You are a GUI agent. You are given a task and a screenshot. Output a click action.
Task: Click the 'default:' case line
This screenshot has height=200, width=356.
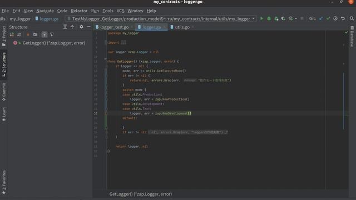tap(130, 118)
